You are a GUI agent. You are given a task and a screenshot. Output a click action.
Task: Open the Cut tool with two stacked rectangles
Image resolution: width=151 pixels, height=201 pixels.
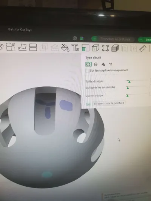[33, 47]
